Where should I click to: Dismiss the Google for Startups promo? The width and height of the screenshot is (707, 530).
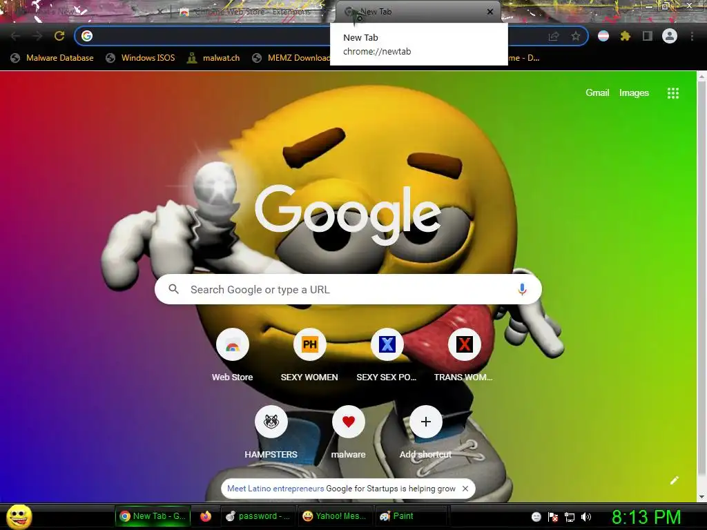465,489
